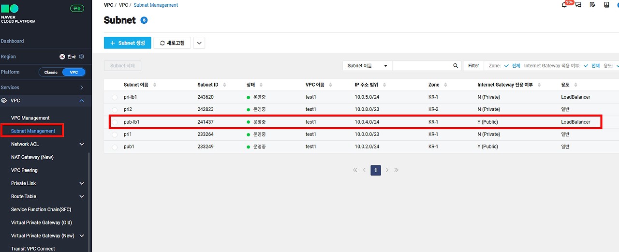The height and width of the screenshot is (252, 619).
Task: Go to the last page arrow
Action: pos(397,170)
